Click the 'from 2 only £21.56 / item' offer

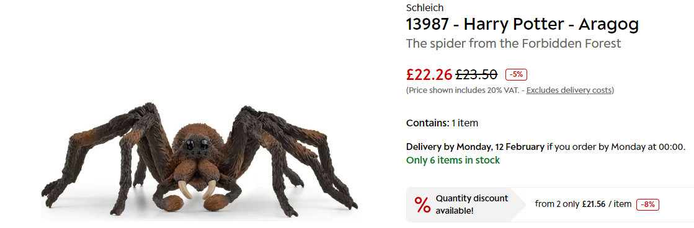pos(583,204)
